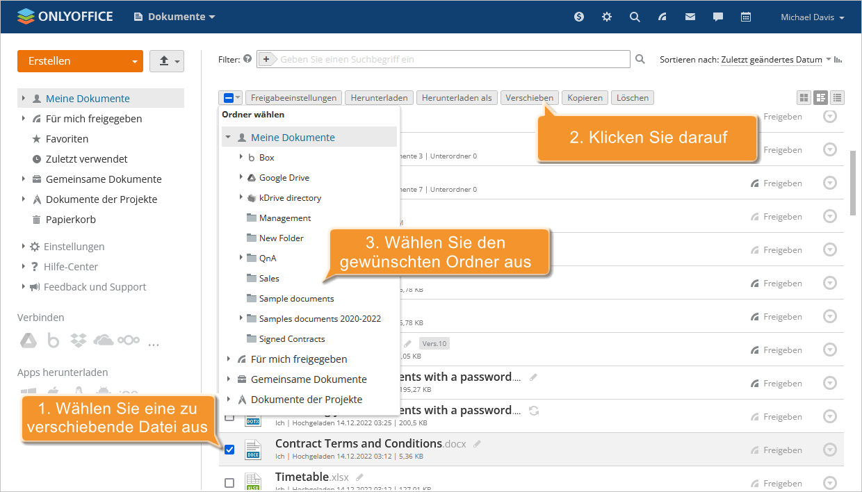Expand the QnA folder arrow in the picker
The image size is (862, 492).
tap(241, 258)
